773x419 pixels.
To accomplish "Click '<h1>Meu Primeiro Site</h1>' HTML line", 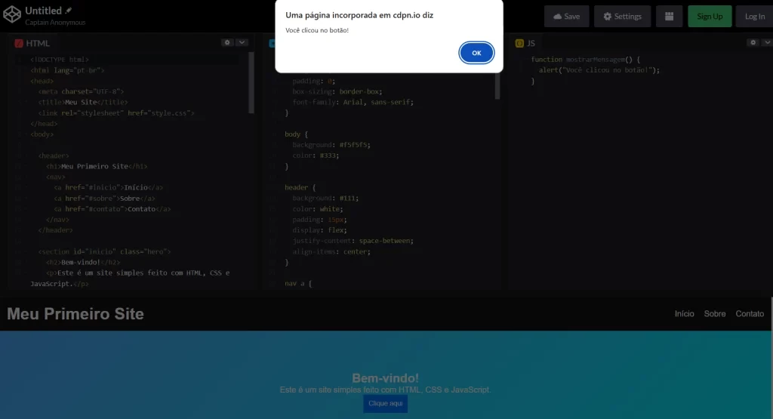I will (97, 166).
